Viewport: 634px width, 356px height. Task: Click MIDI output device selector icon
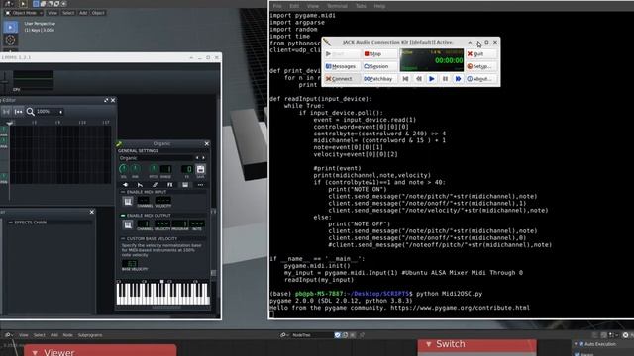(x=128, y=224)
